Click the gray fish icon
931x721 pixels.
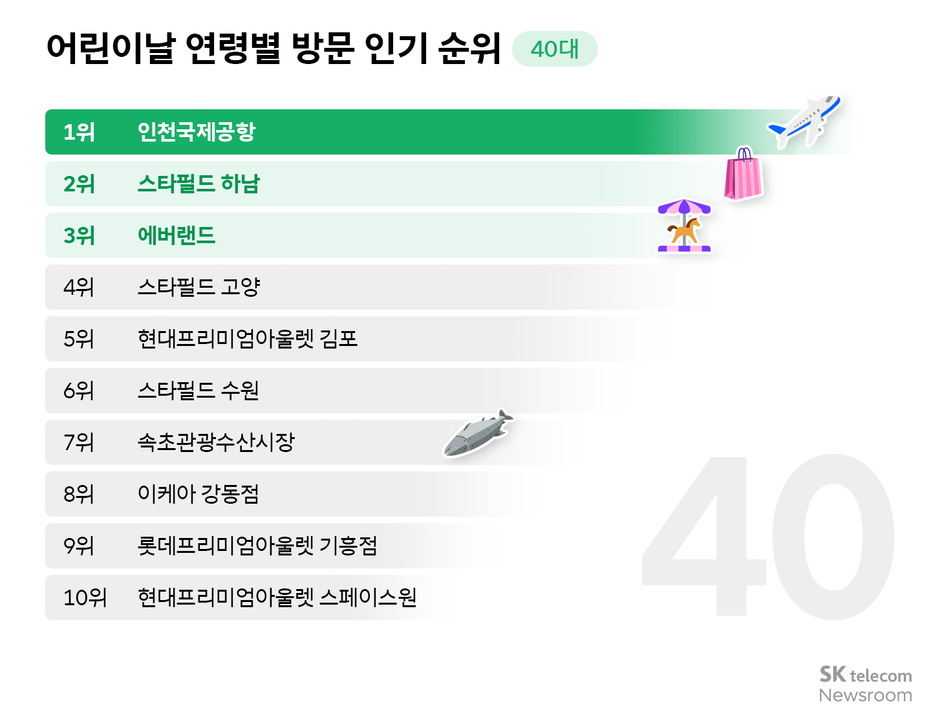point(477,433)
